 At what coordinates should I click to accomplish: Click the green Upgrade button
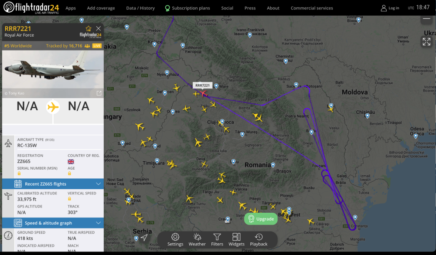click(x=261, y=219)
